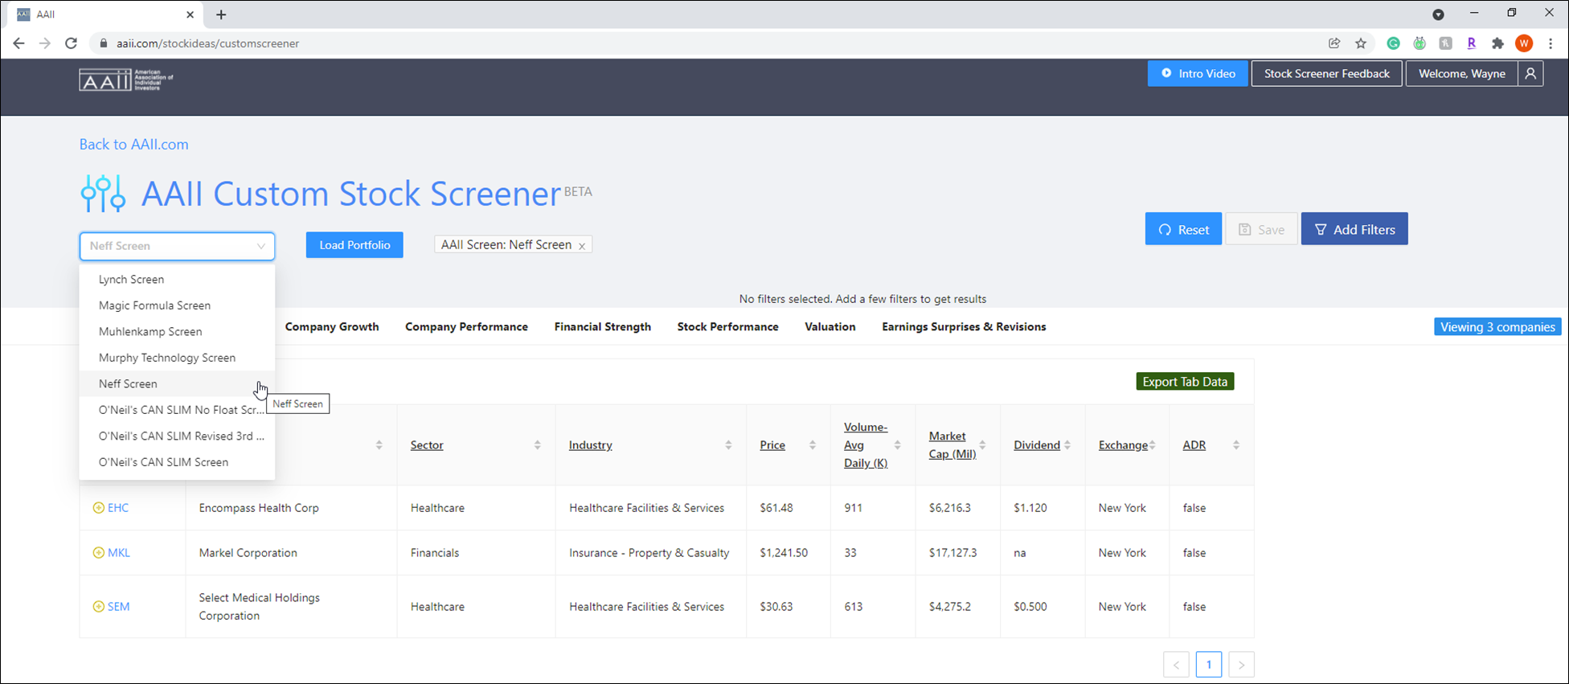This screenshot has height=684, width=1569.
Task: Open Stock Performance tab
Action: click(x=728, y=327)
